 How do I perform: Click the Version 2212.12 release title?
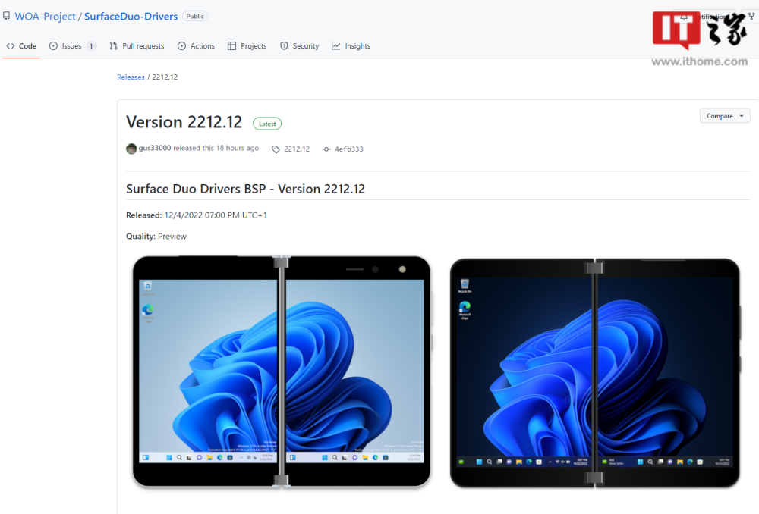[184, 122]
